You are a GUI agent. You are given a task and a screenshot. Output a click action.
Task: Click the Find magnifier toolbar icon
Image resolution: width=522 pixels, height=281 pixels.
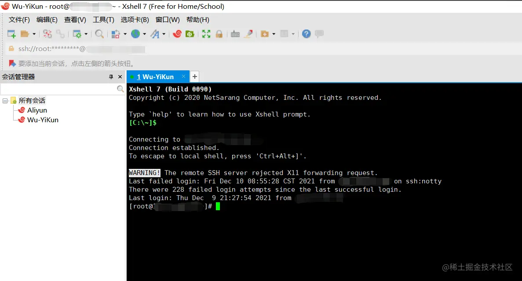(x=99, y=33)
